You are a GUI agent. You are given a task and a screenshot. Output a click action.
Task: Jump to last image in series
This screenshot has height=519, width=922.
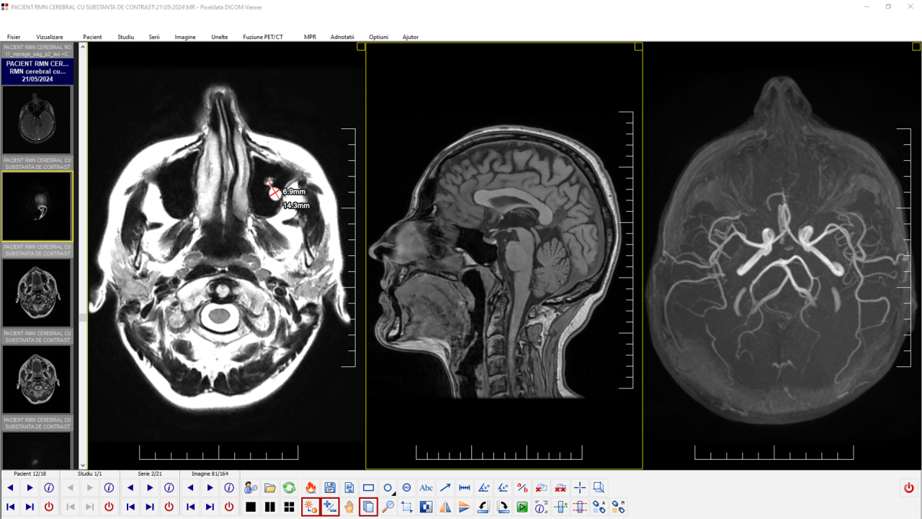pos(210,507)
